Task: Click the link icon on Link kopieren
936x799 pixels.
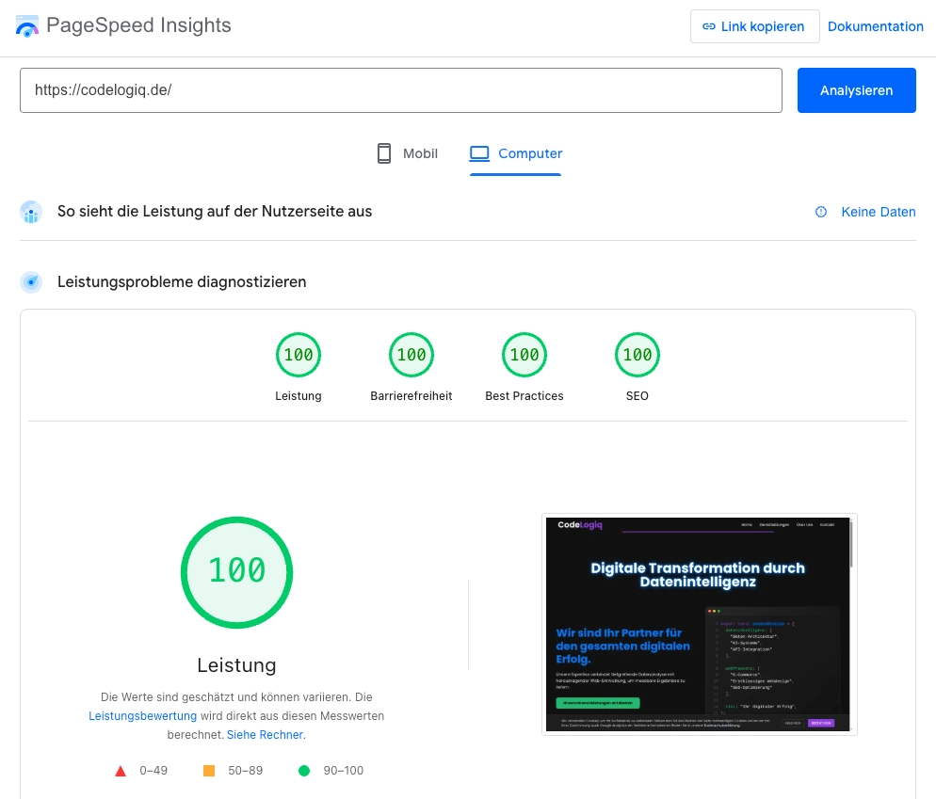Action: click(709, 26)
